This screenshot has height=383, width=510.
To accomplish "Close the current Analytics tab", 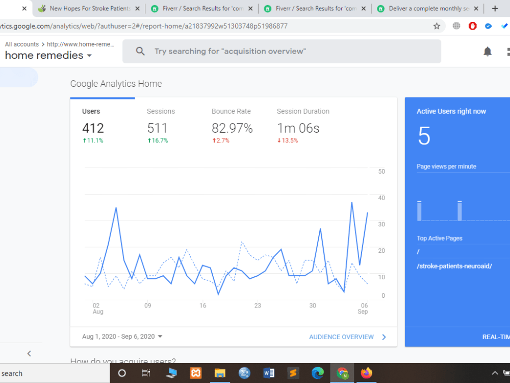I will (x=24, y=9).
